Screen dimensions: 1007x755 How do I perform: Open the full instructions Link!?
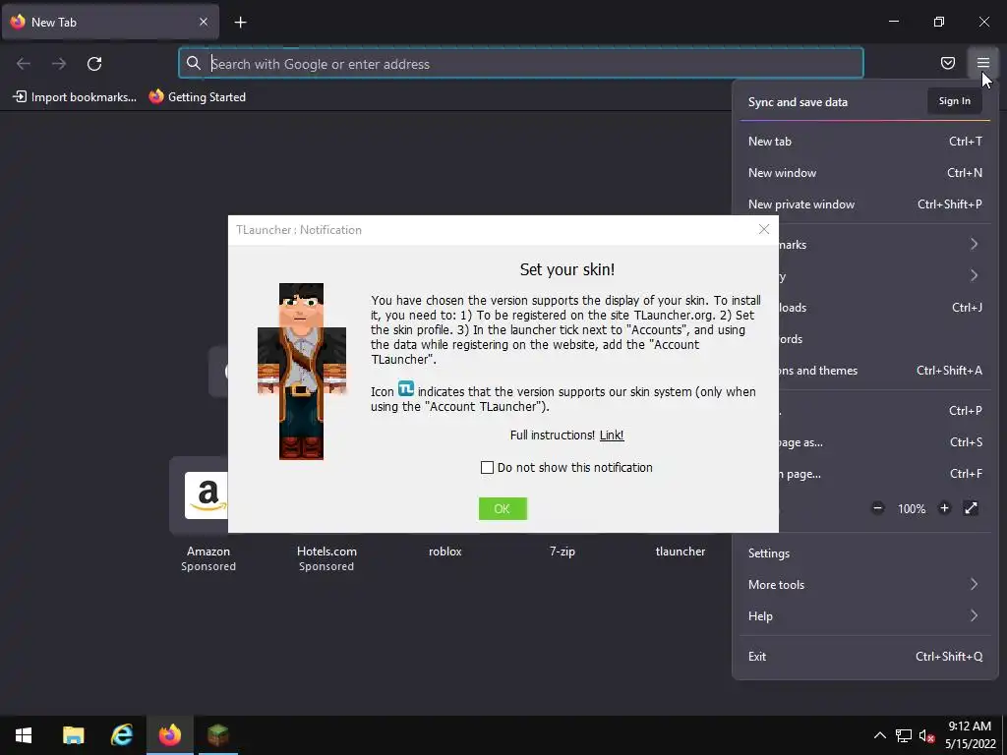[x=612, y=436]
